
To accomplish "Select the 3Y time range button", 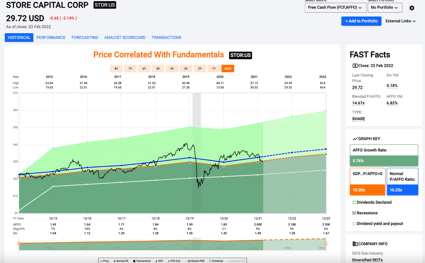I will [x=186, y=69].
